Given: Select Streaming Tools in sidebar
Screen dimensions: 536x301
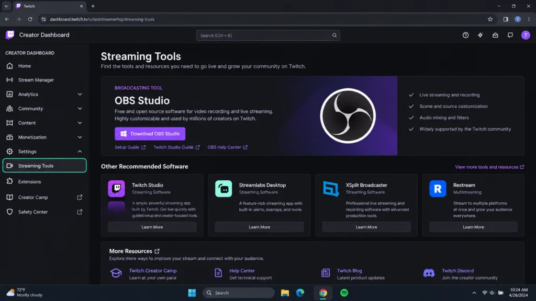Looking at the screenshot, I should click(44, 166).
